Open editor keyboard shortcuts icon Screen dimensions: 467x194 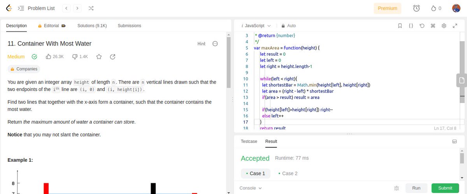(x=433, y=26)
